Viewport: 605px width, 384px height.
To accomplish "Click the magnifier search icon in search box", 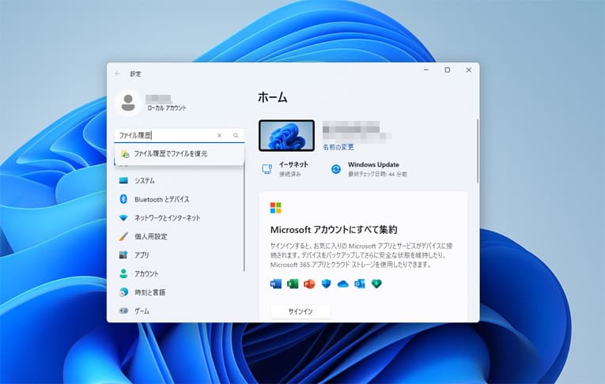I will point(236,136).
